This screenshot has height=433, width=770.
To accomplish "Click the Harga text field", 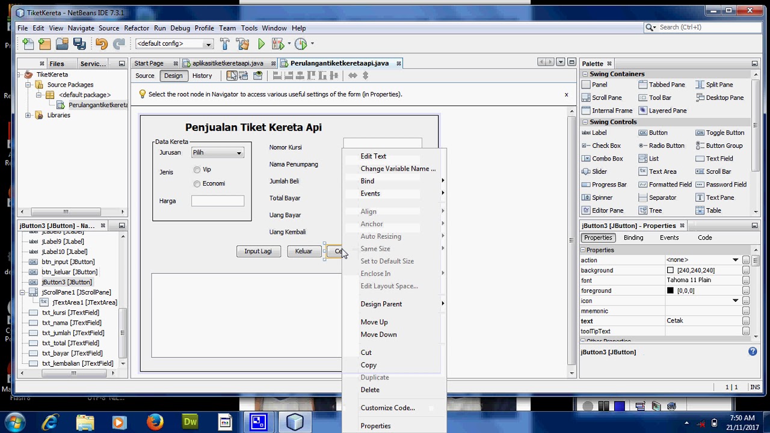I will pyautogui.click(x=218, y=201).
